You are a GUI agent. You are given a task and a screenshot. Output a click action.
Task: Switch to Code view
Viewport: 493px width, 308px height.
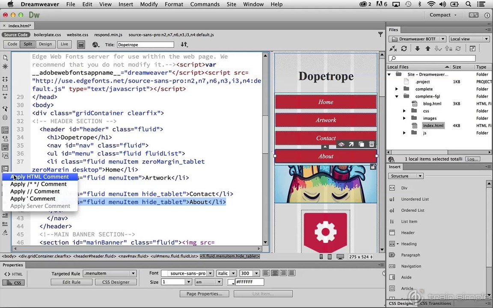[12, 44]
